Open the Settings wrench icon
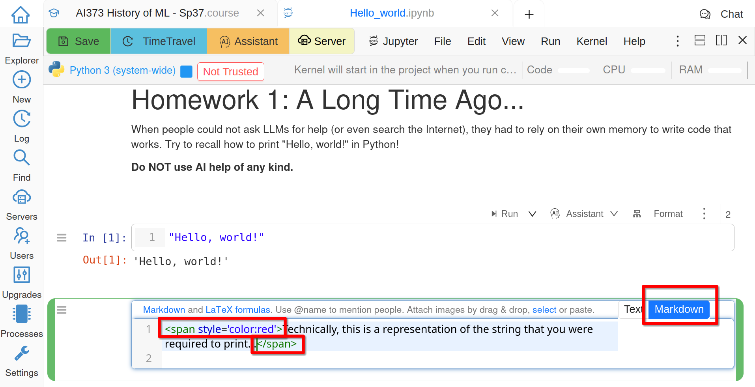The width and height of the screenshot is (755, 387). (21, 353)
